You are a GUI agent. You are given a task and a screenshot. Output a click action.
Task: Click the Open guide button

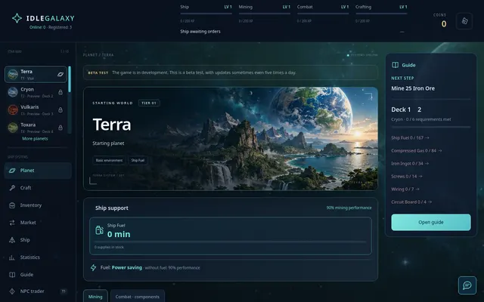tap(431, 222)
